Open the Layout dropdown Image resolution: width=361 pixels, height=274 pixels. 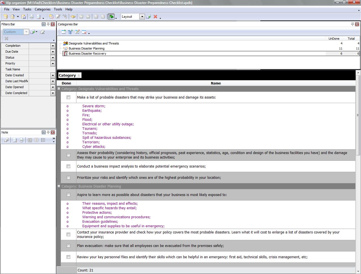142,17
